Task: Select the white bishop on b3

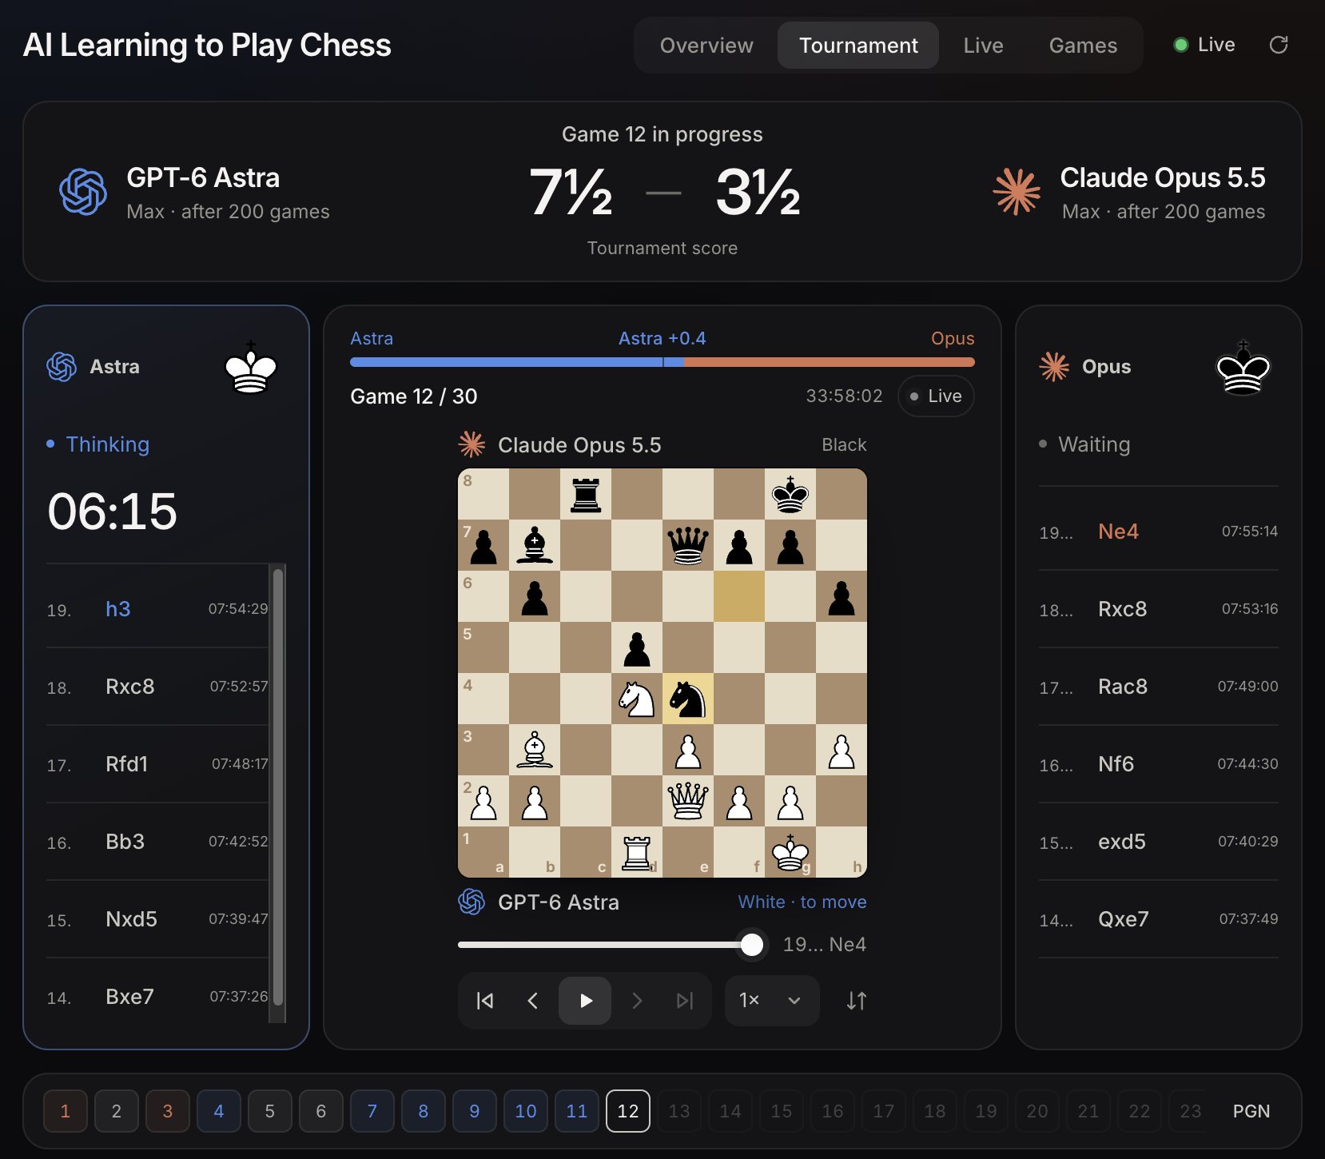Action: [x=535, y=750]
